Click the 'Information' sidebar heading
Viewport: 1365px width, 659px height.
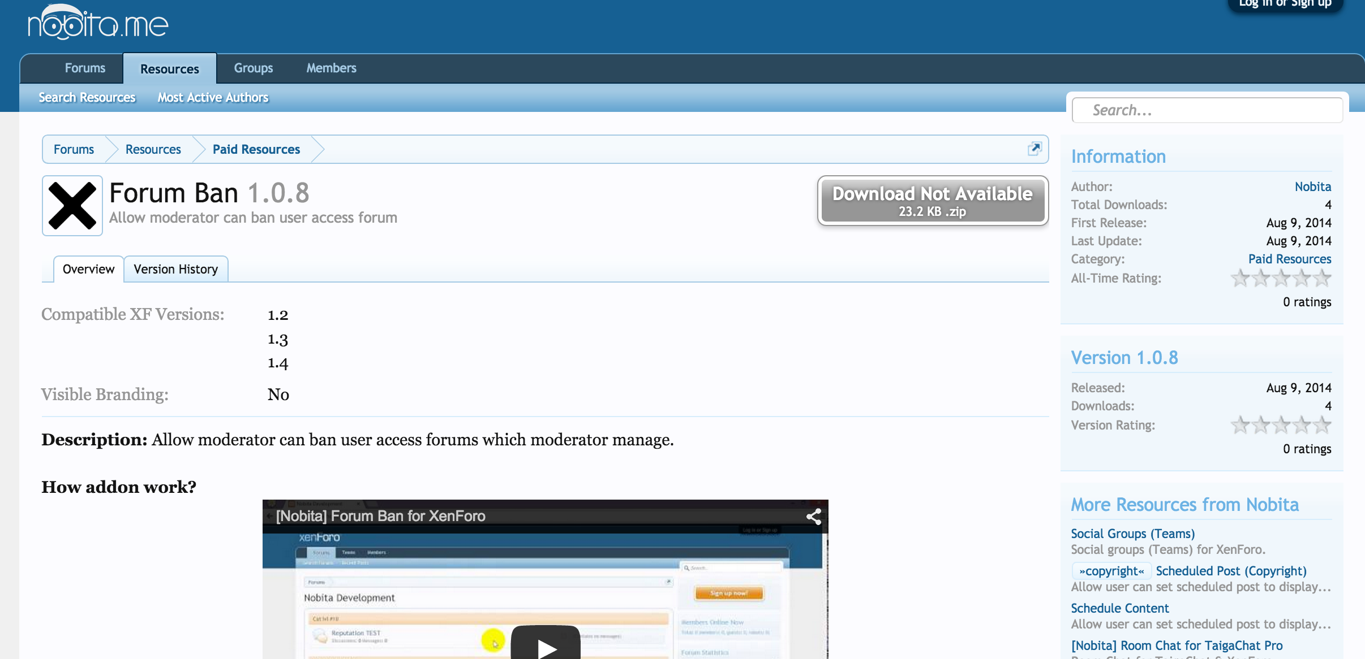click(x=1118, y=157)
